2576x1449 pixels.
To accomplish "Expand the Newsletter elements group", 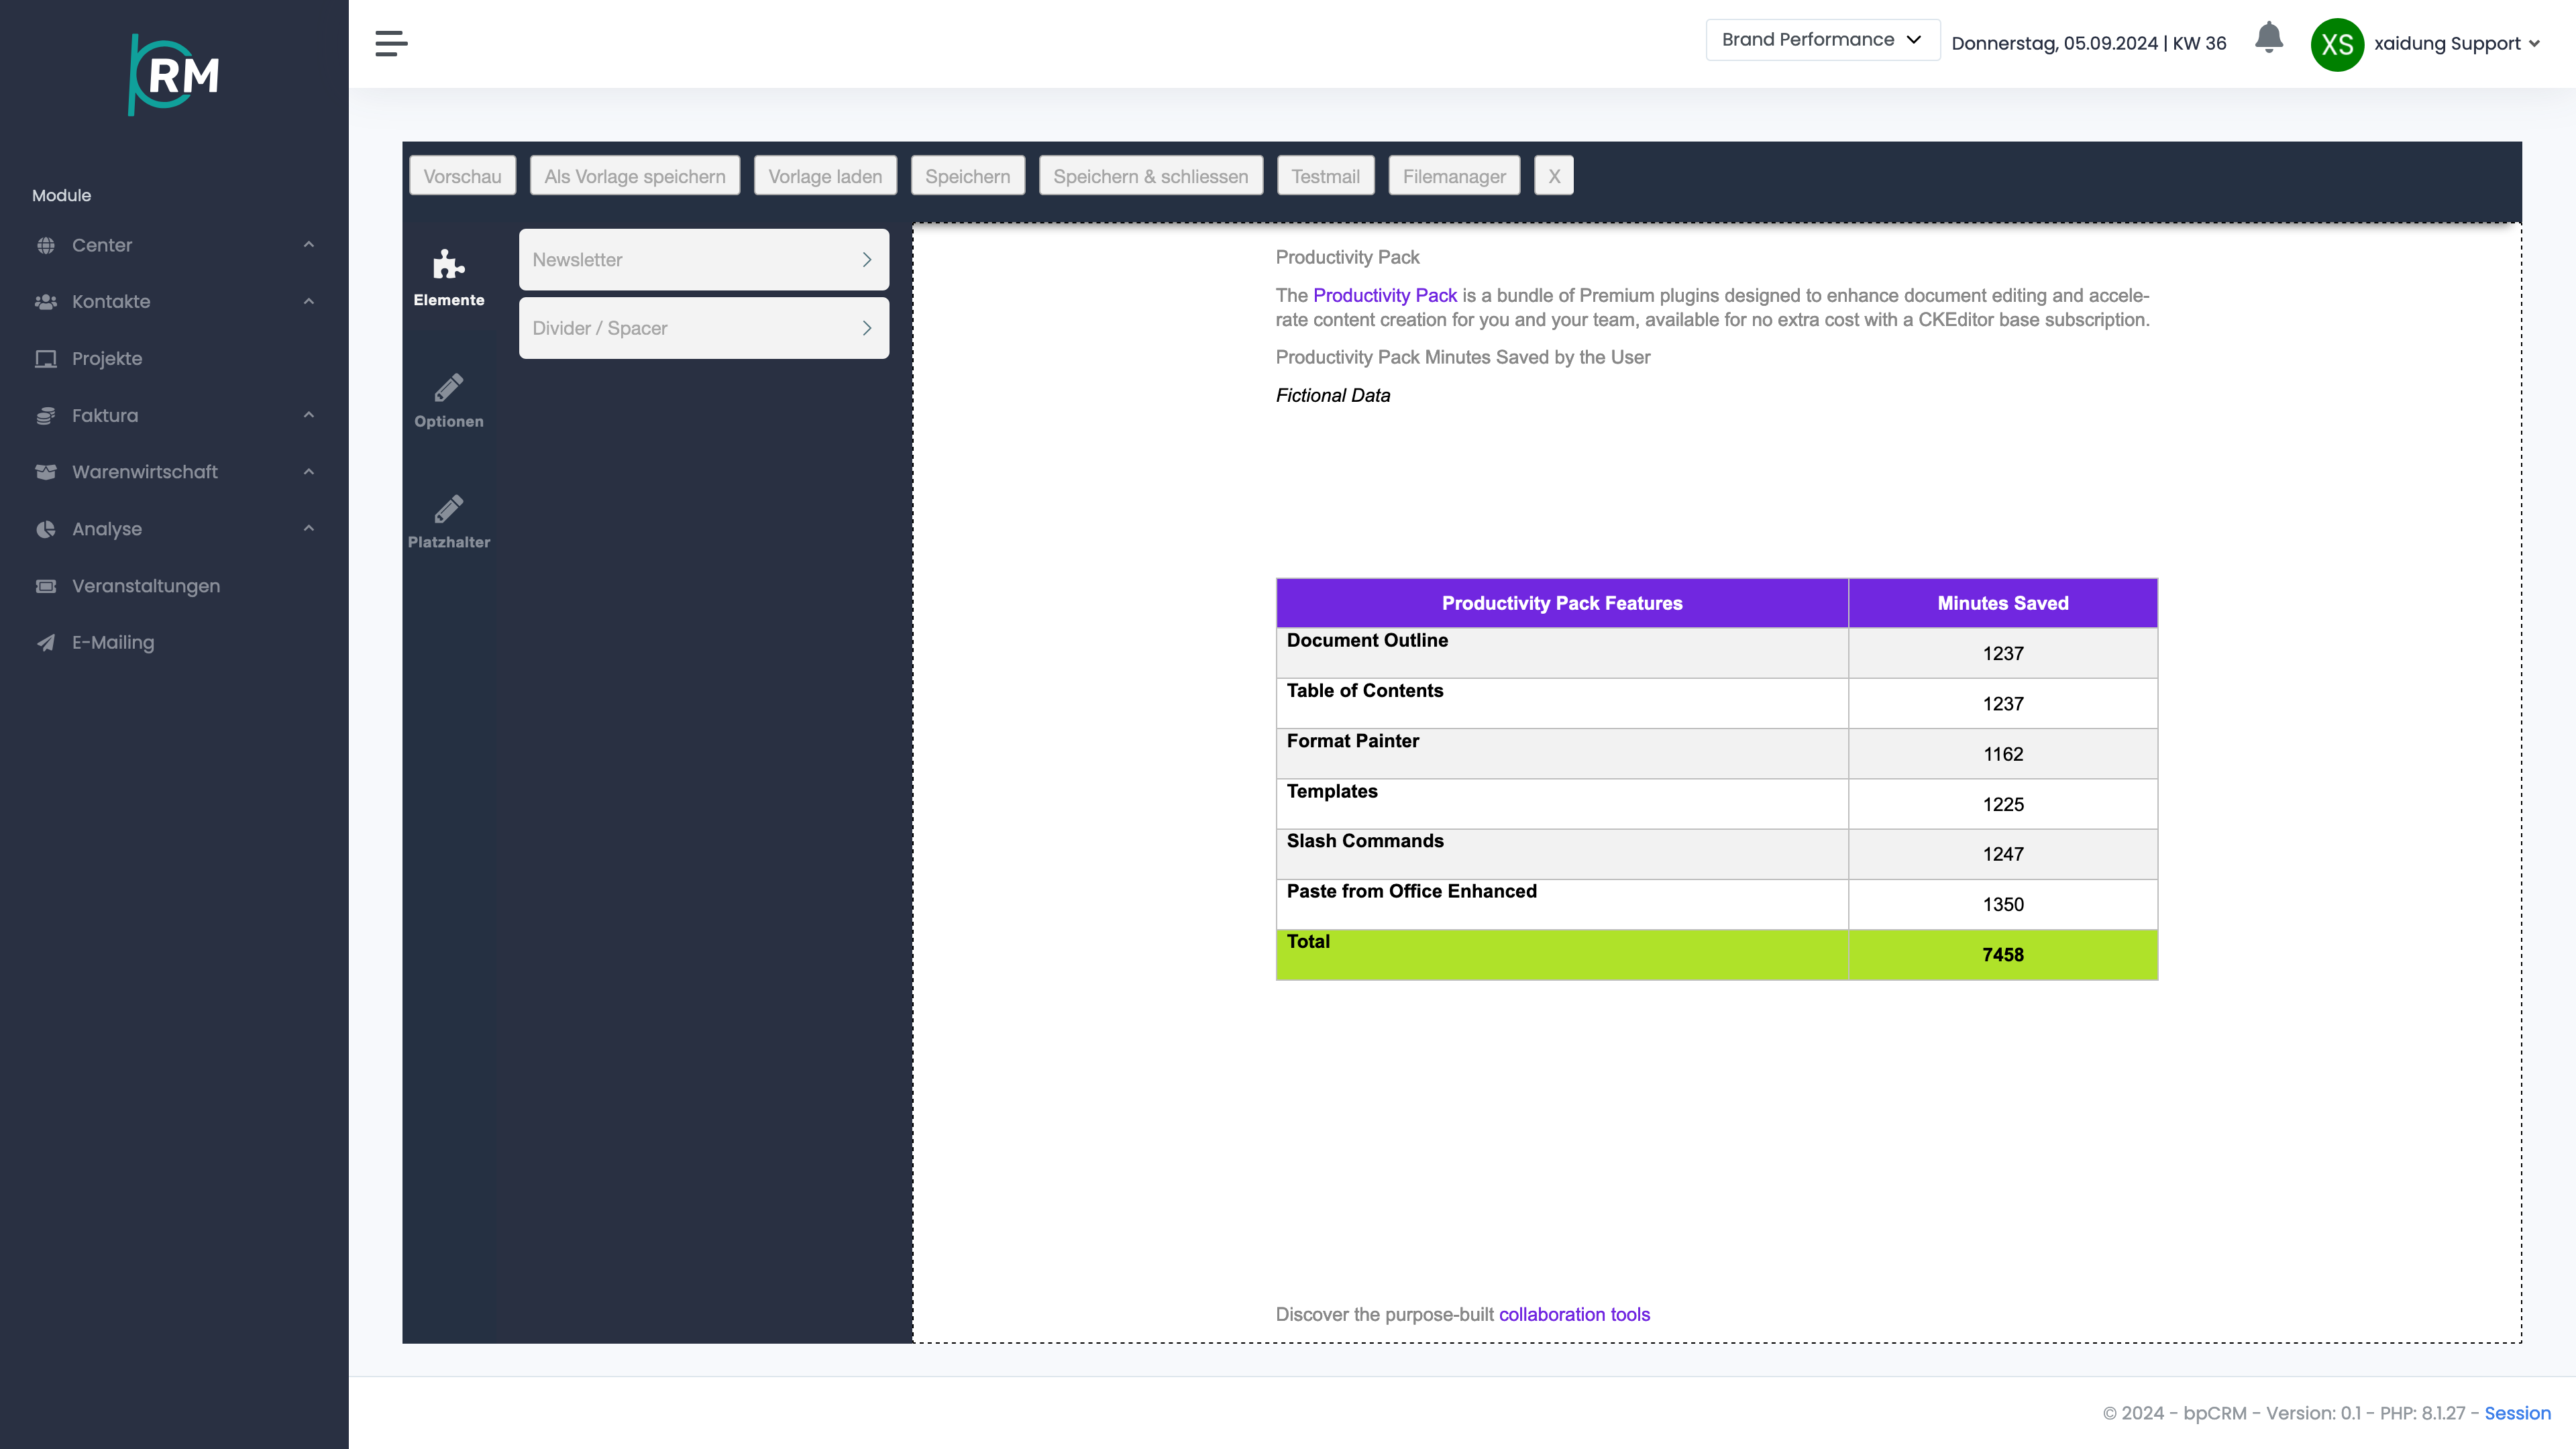I will click(704, 260).
